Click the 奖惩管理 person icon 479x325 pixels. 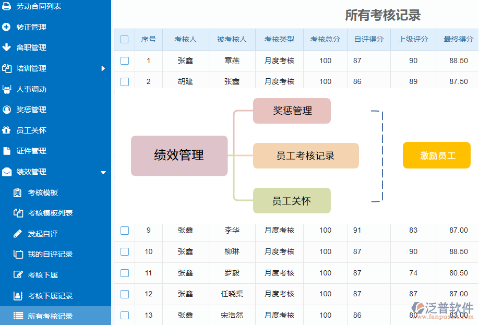pyautogui.click(x=7, y=110)
